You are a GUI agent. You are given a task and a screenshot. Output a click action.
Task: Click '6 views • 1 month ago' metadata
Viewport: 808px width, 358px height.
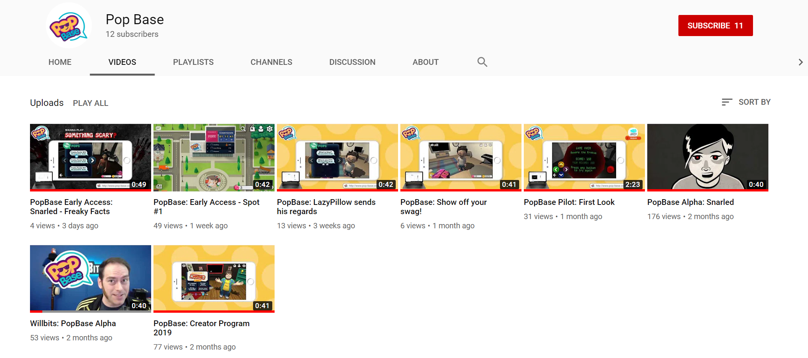tap(438, 226)
